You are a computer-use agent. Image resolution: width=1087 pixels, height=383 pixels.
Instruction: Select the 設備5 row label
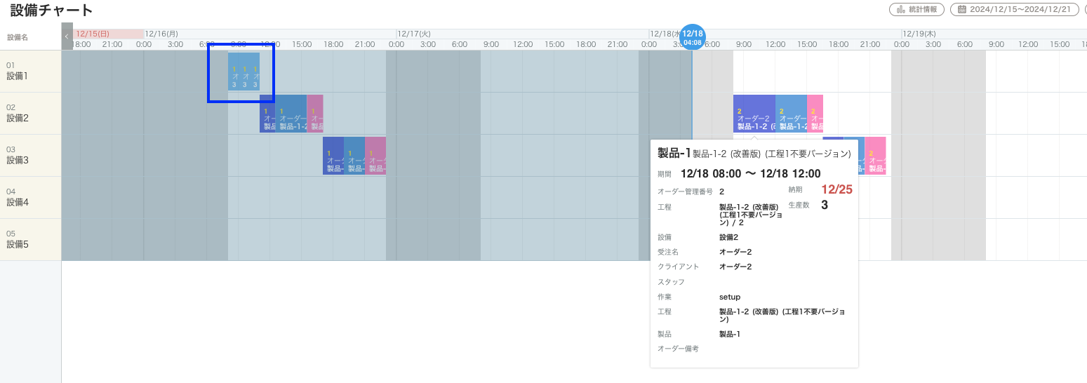tap(31, 239)
